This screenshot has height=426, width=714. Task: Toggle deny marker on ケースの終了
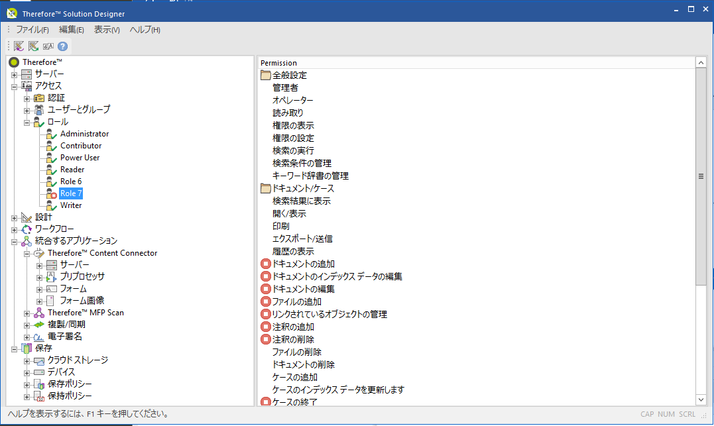(x=265, y=402)
